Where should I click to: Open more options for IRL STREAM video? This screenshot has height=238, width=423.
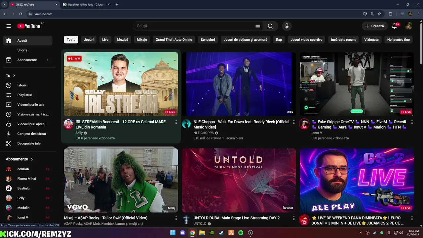tap(176, 122)
